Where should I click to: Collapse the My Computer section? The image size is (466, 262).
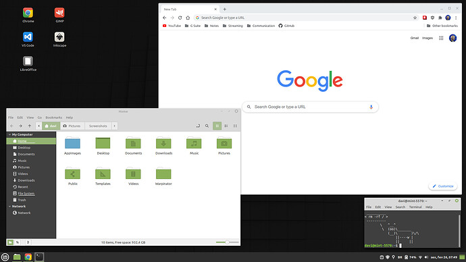pos(9,134)
